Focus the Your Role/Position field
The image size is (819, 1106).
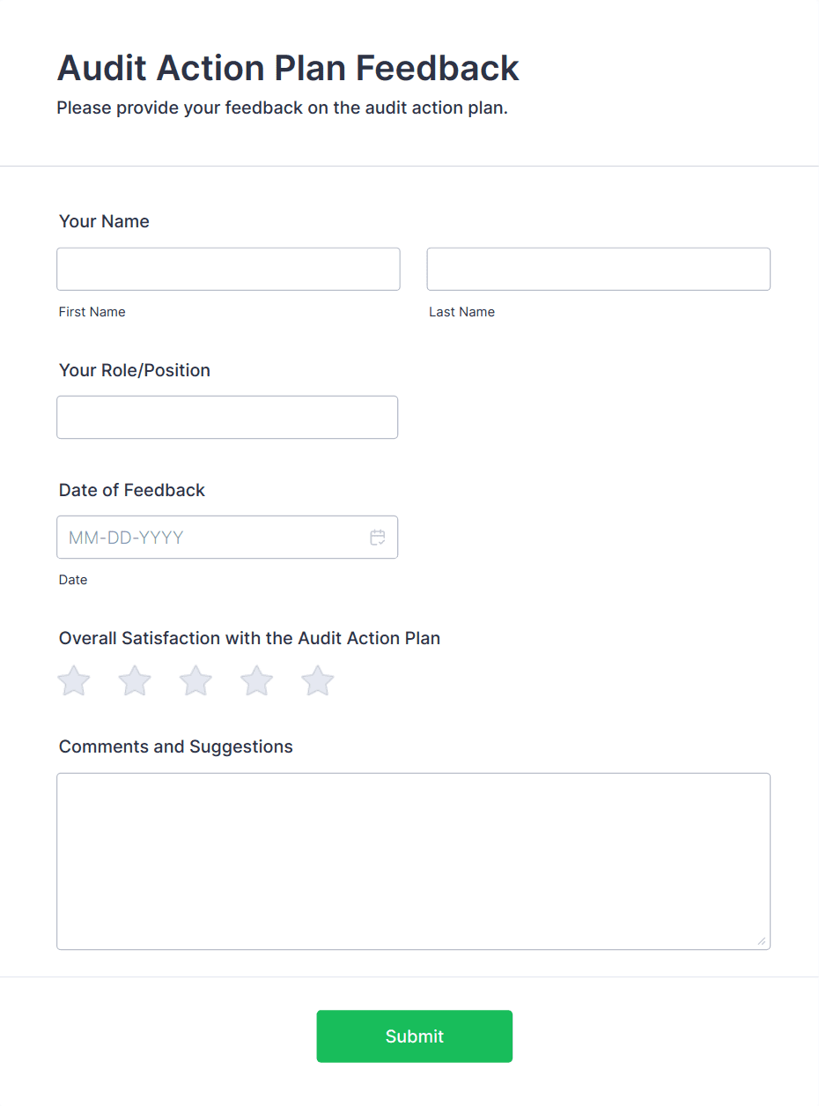click(227, 417)
